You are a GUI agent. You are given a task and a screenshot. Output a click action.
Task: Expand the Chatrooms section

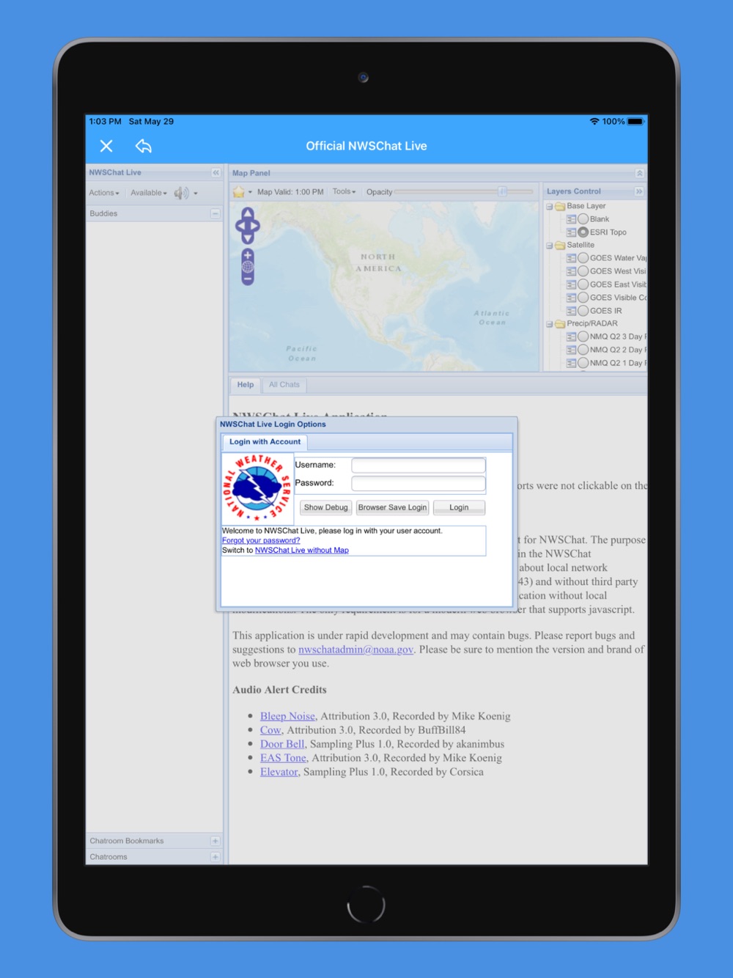(x=216, y=857)
